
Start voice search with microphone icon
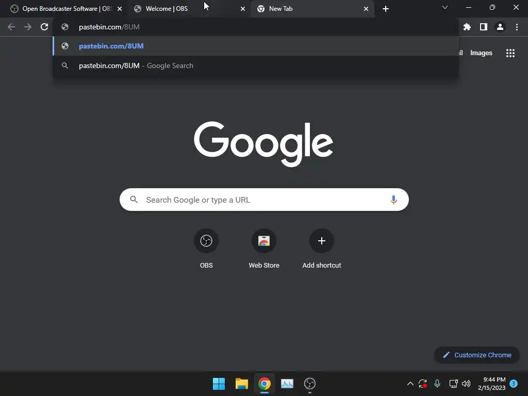393,200
